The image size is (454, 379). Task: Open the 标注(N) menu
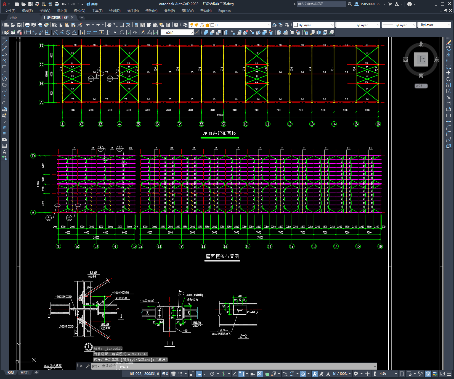tap(133, 11)
